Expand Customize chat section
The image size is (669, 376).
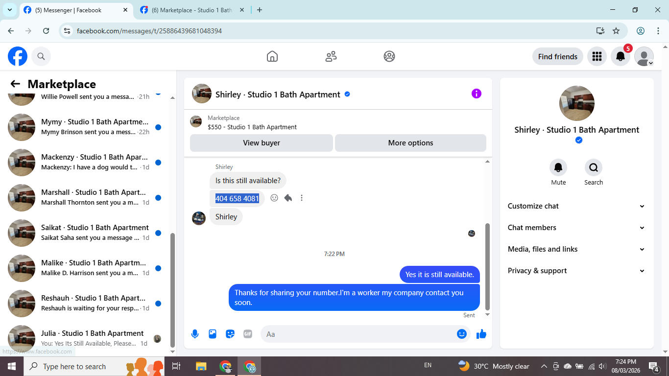tap(576, 206)
